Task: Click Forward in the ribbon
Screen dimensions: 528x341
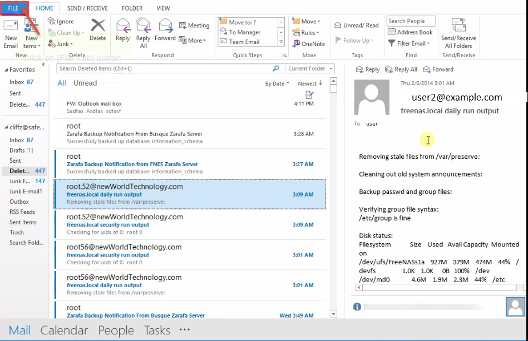Action: coord(165,30)
